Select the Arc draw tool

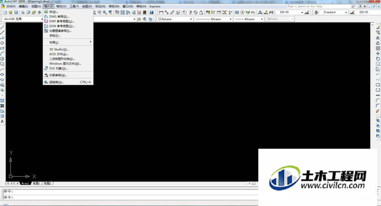(x=2, y=53)
